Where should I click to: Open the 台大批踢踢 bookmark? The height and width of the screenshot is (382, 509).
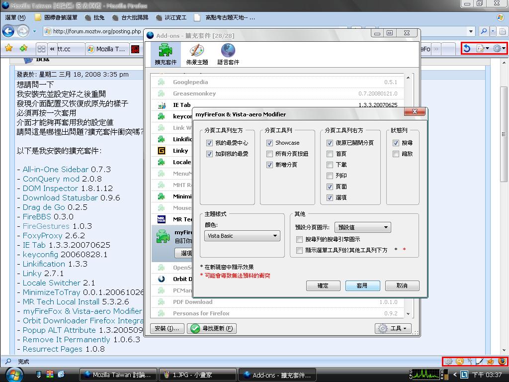pos(130,17)
